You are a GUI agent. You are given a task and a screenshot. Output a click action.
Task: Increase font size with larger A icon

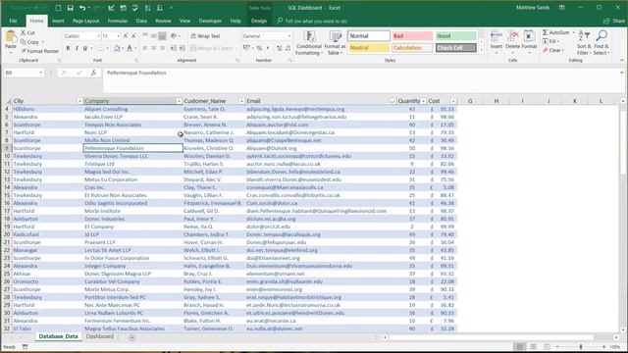[x=126, y=36]
